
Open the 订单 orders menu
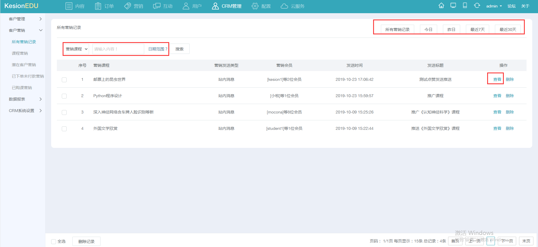point(104,6)
